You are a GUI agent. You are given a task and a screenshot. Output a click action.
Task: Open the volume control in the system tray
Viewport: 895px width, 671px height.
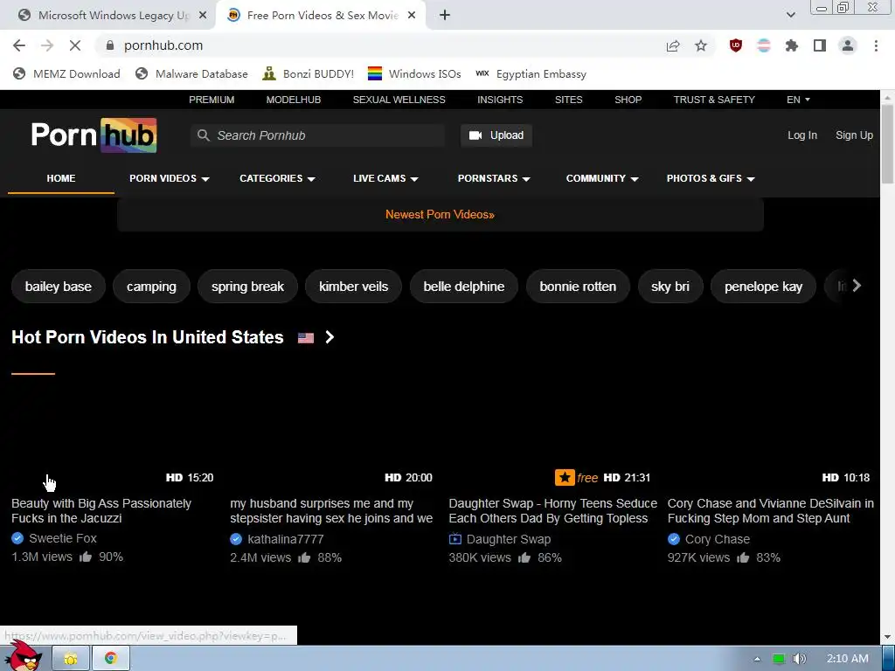tap(799, 659)
